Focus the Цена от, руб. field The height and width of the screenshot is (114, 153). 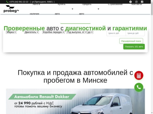pyautogui.click(x=116, y=33)
